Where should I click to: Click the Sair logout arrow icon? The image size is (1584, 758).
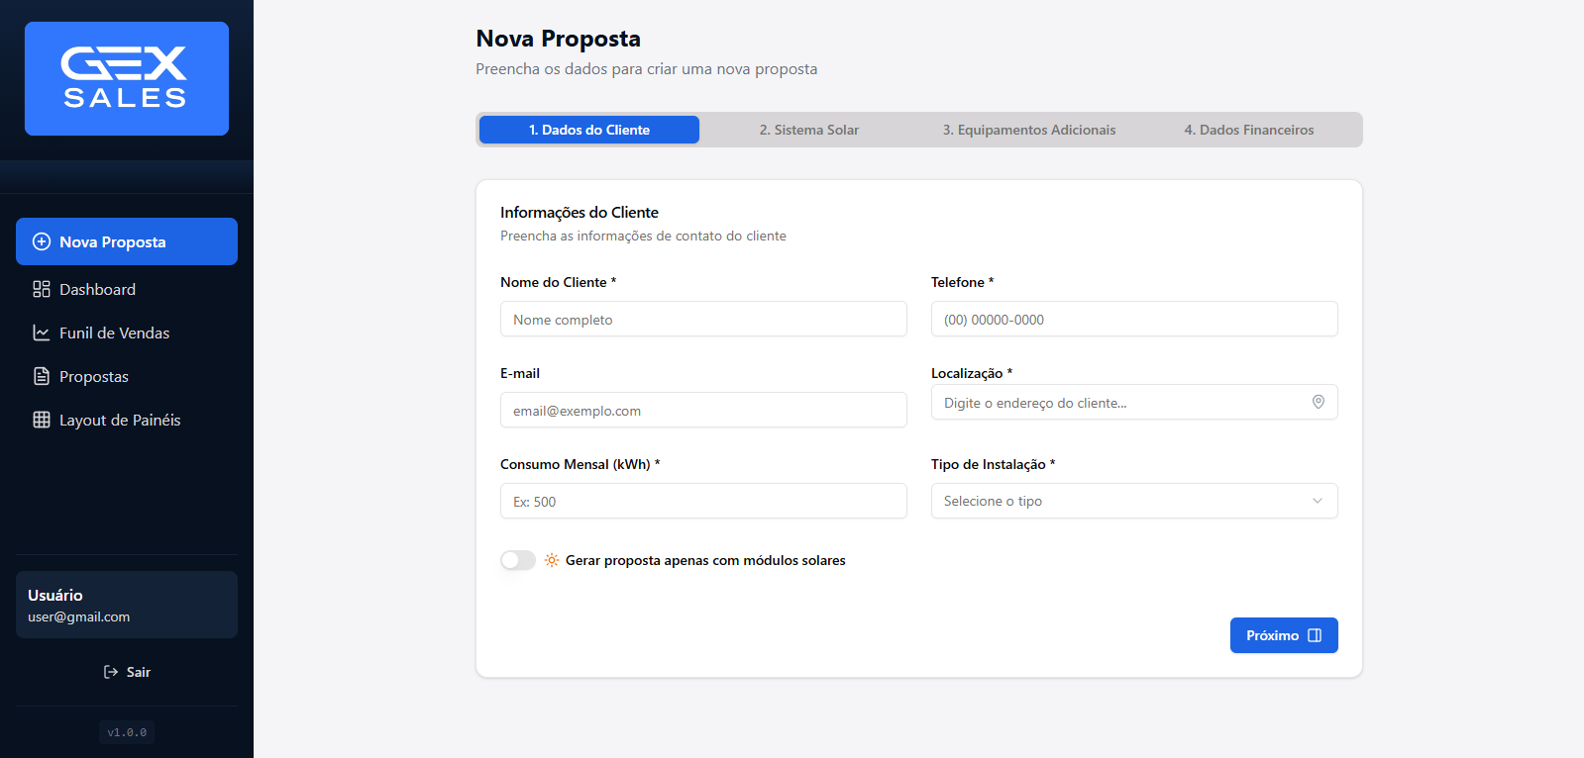coord(111,672)
